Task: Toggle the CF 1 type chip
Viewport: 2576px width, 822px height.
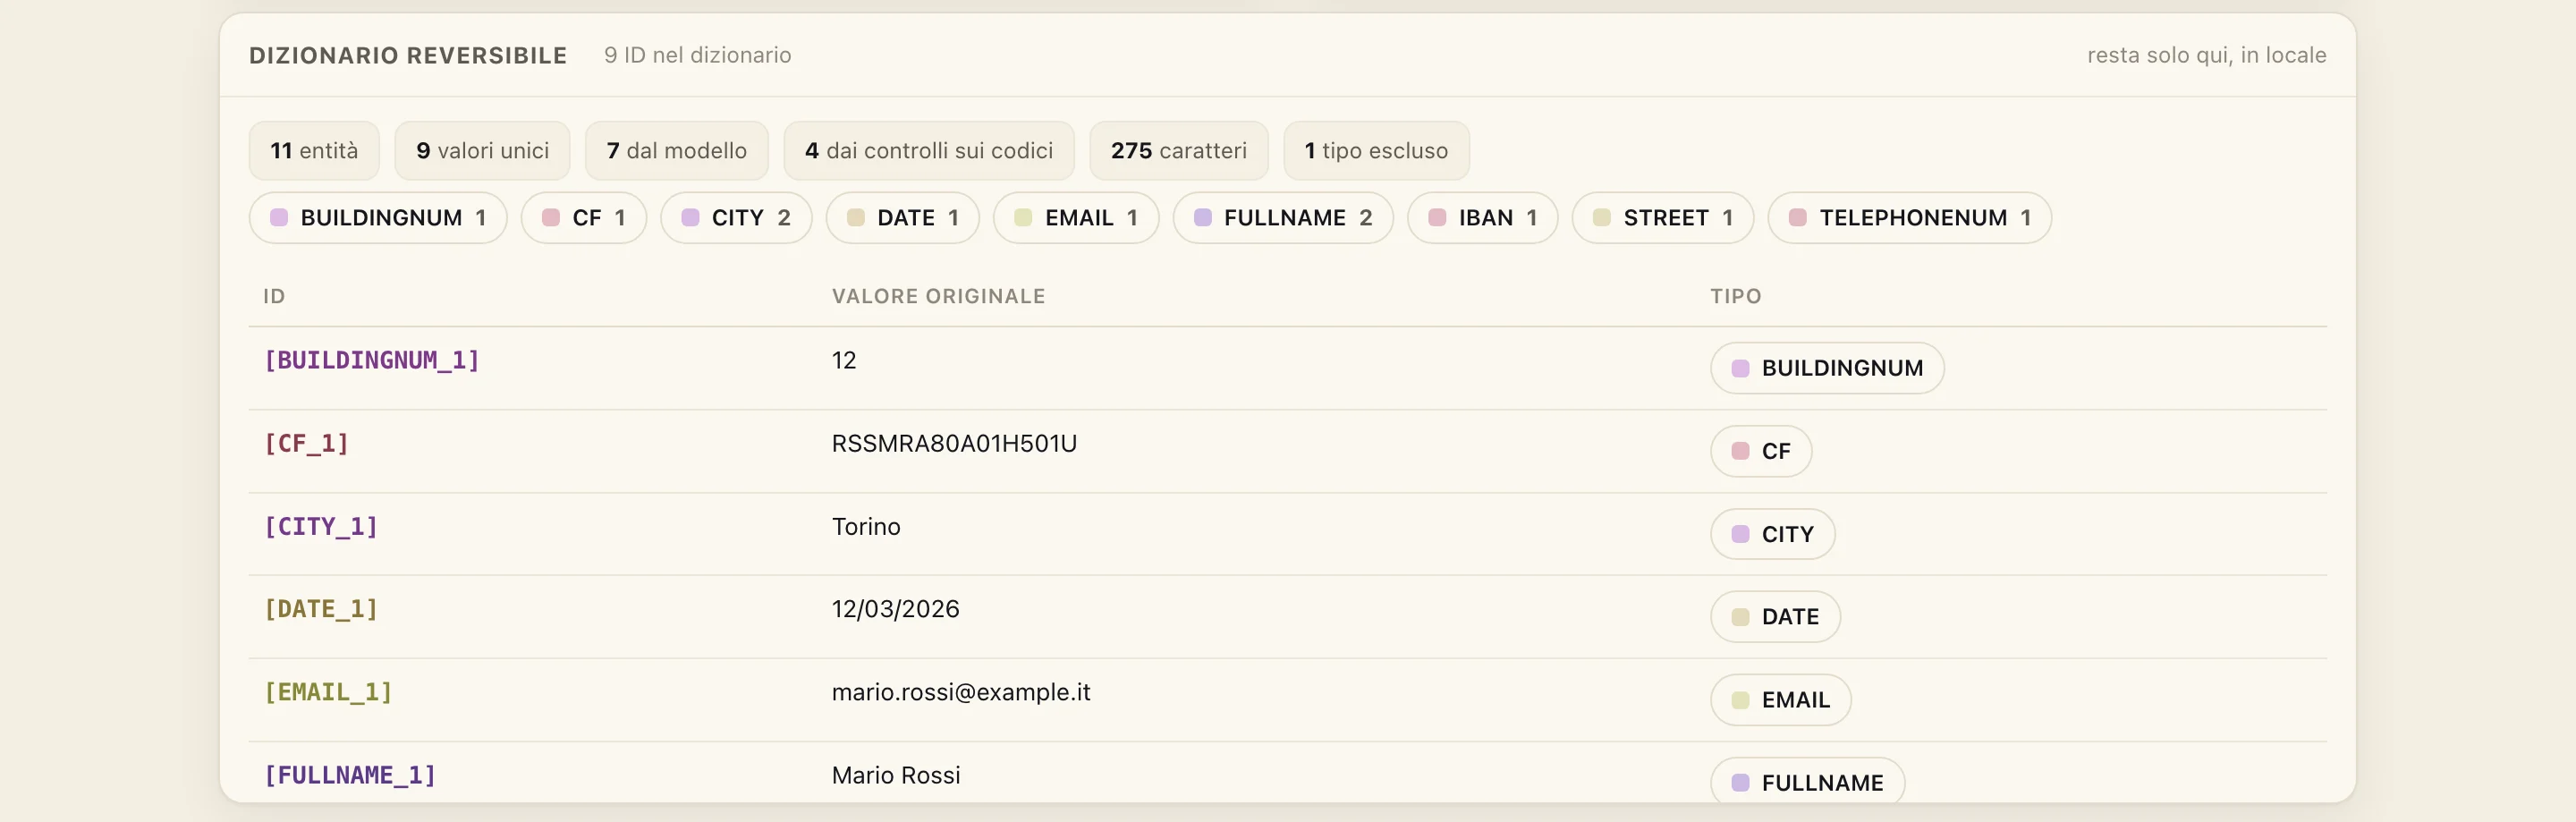Action: click(x=584, y=218)
